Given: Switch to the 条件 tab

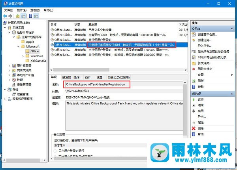Looking at the screenshot, I should point(88,78).
